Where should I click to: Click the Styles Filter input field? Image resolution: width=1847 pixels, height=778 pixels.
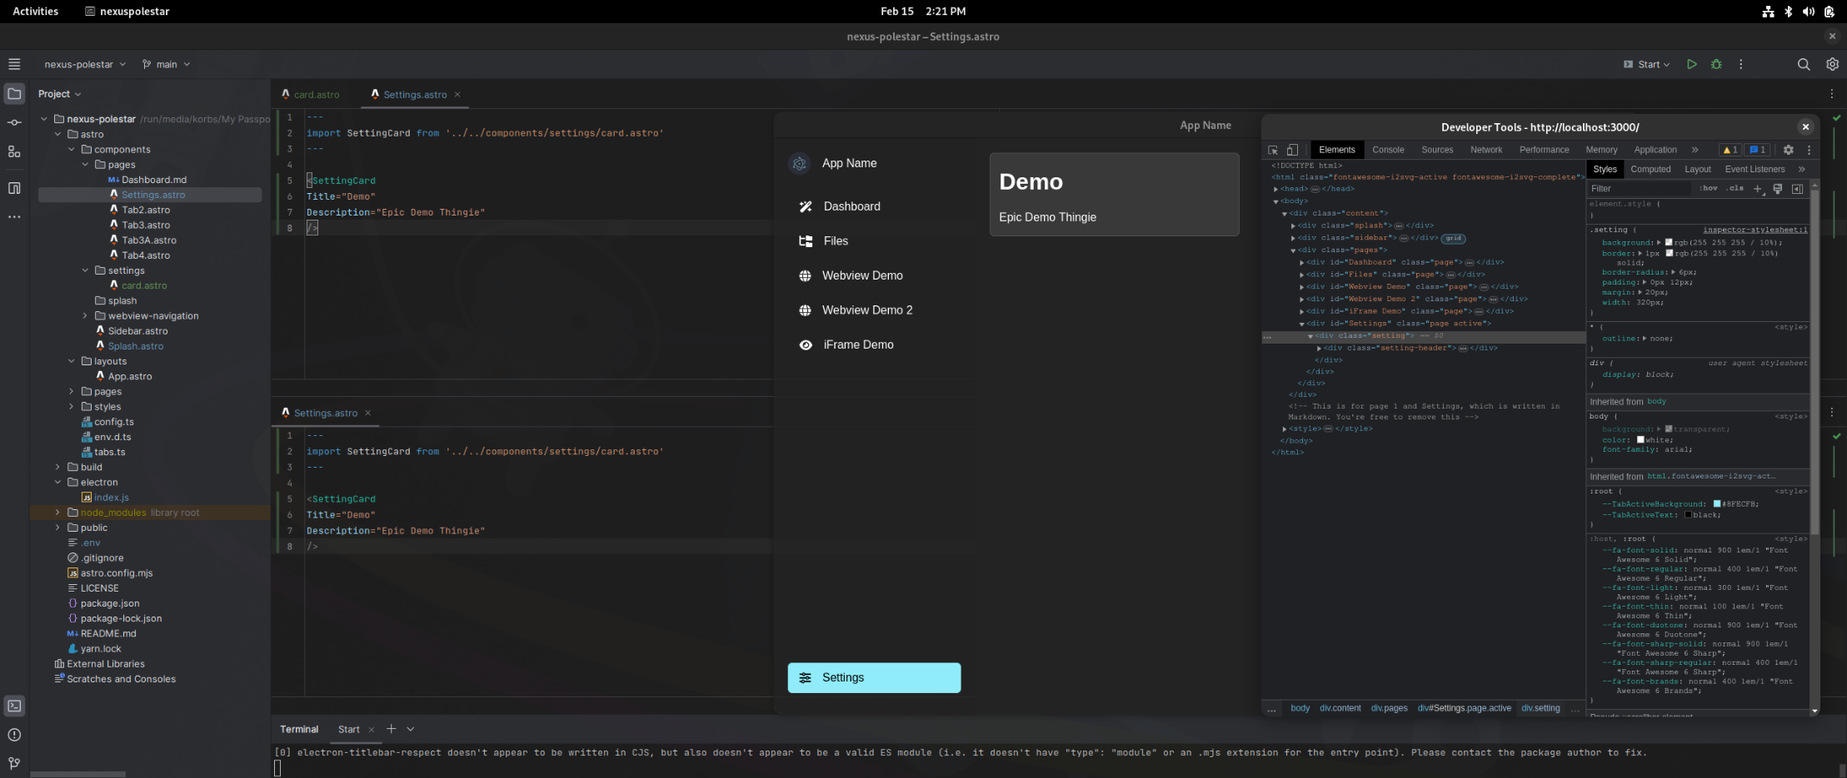[x=1637, y=189]
